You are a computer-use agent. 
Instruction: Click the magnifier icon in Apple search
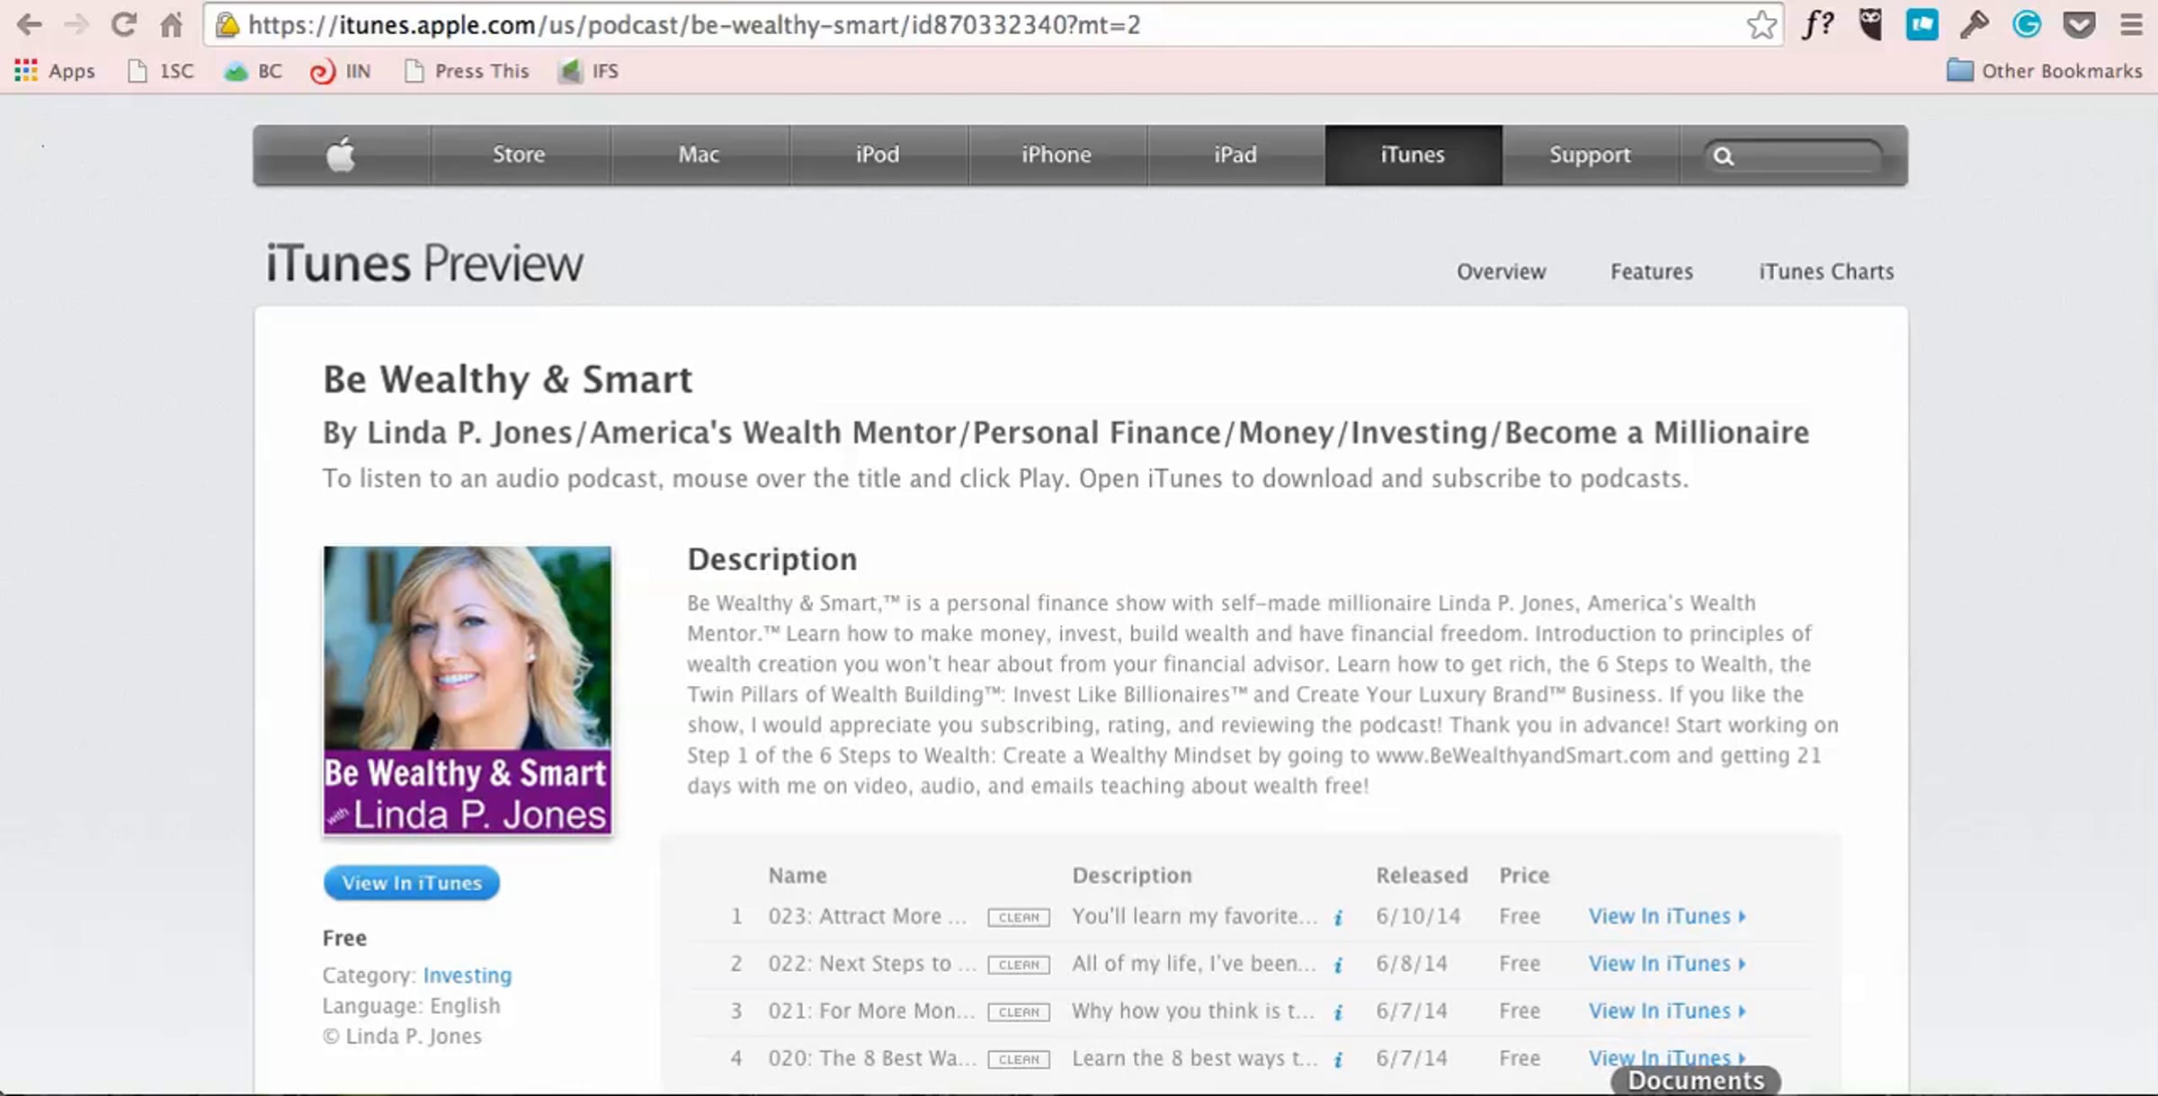(1723, 156)
